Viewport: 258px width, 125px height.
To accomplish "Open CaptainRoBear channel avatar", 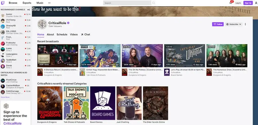I will pyautogui.click(x=3, y=86).
